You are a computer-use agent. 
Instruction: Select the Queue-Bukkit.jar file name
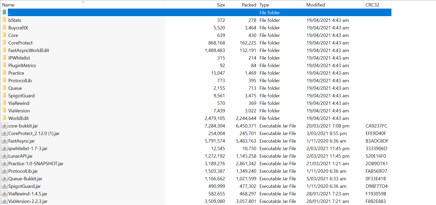click(x=25, y=179)
